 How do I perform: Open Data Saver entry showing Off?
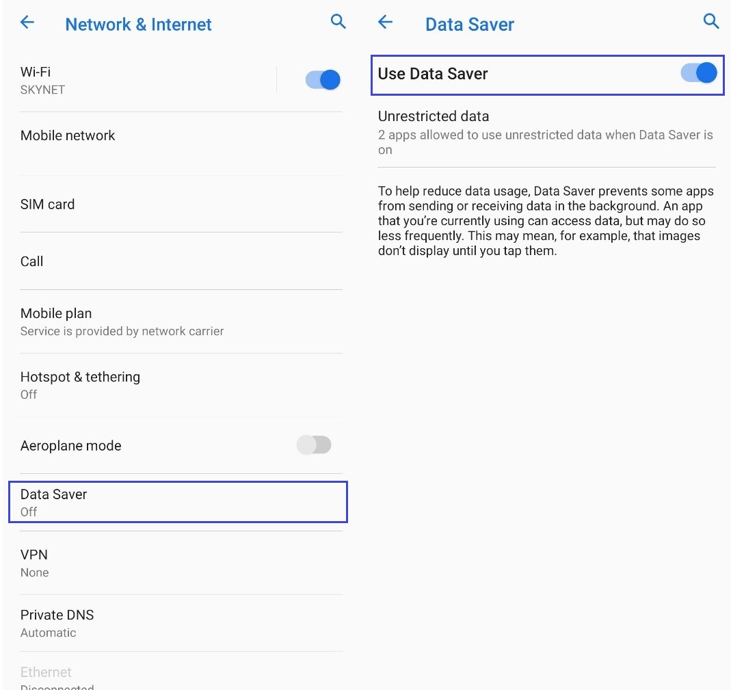[178, 502]
